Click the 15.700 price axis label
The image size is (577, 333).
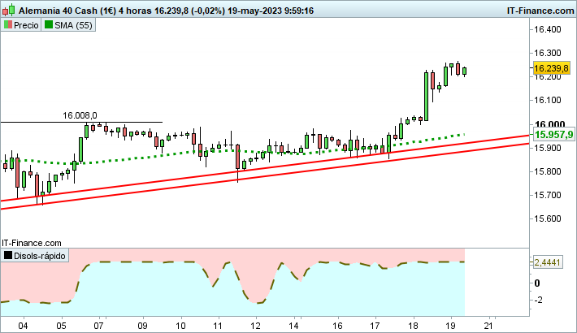point(548,195)
